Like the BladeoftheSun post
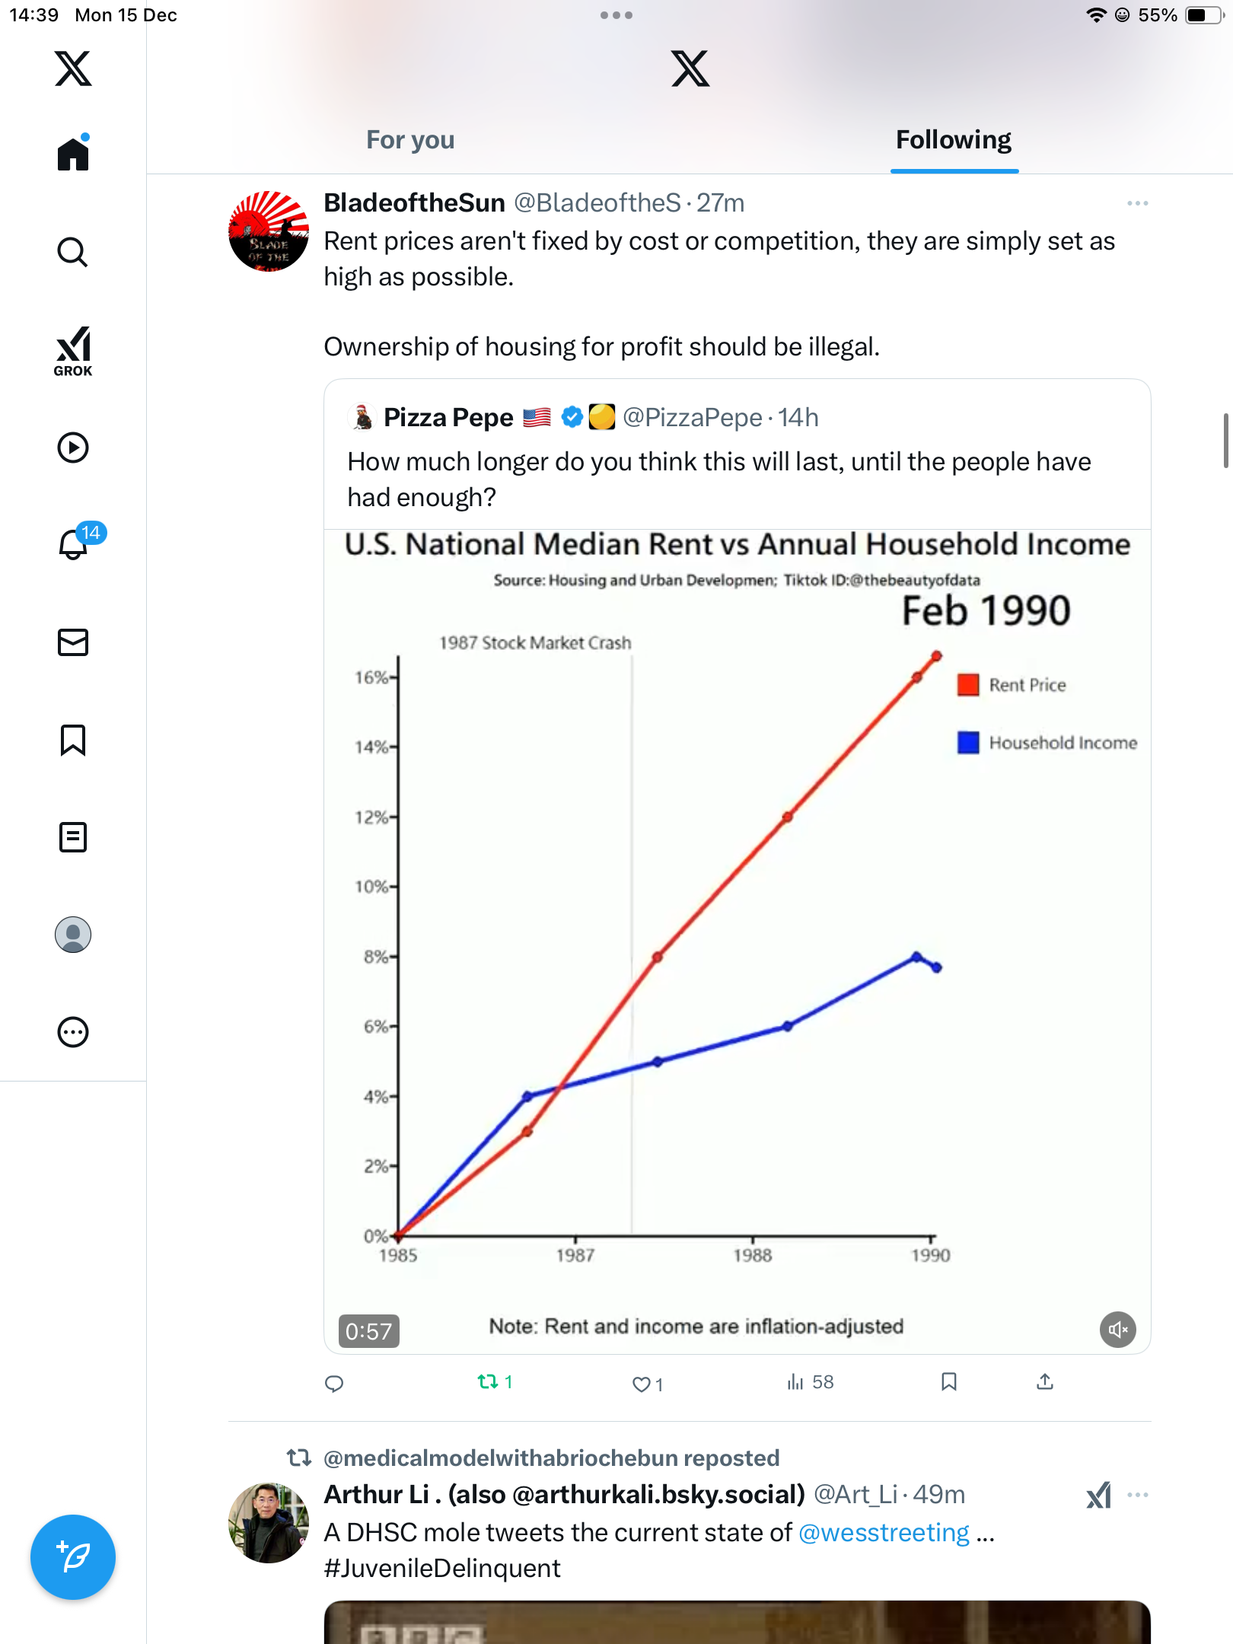Image resolution: width=1233 pixels, height=1644 pixels. 642,1384
